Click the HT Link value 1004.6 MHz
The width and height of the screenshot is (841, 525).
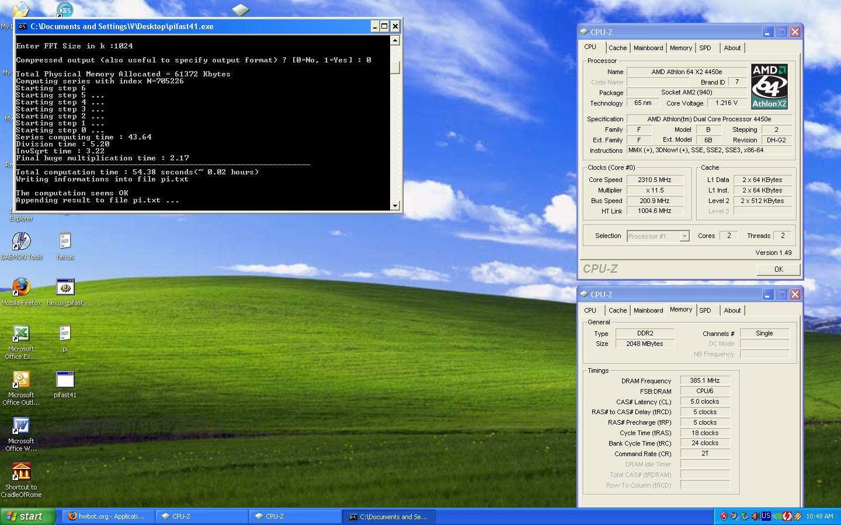coord(655,211)
